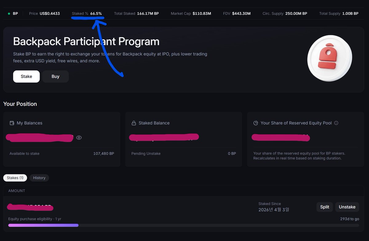Click the 107,480 BP available amount
Viewport: 369px width, 241px height.
104,153
